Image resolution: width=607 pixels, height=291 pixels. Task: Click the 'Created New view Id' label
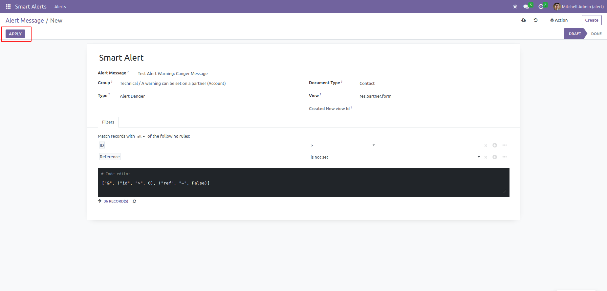pos(329,109)
